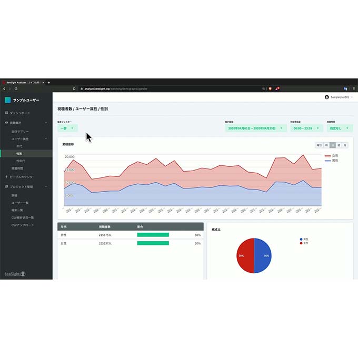This screenshot has height=358, width=358.
Task: Switch the chart to 時 granularity
Action: [x=326, y=145]
